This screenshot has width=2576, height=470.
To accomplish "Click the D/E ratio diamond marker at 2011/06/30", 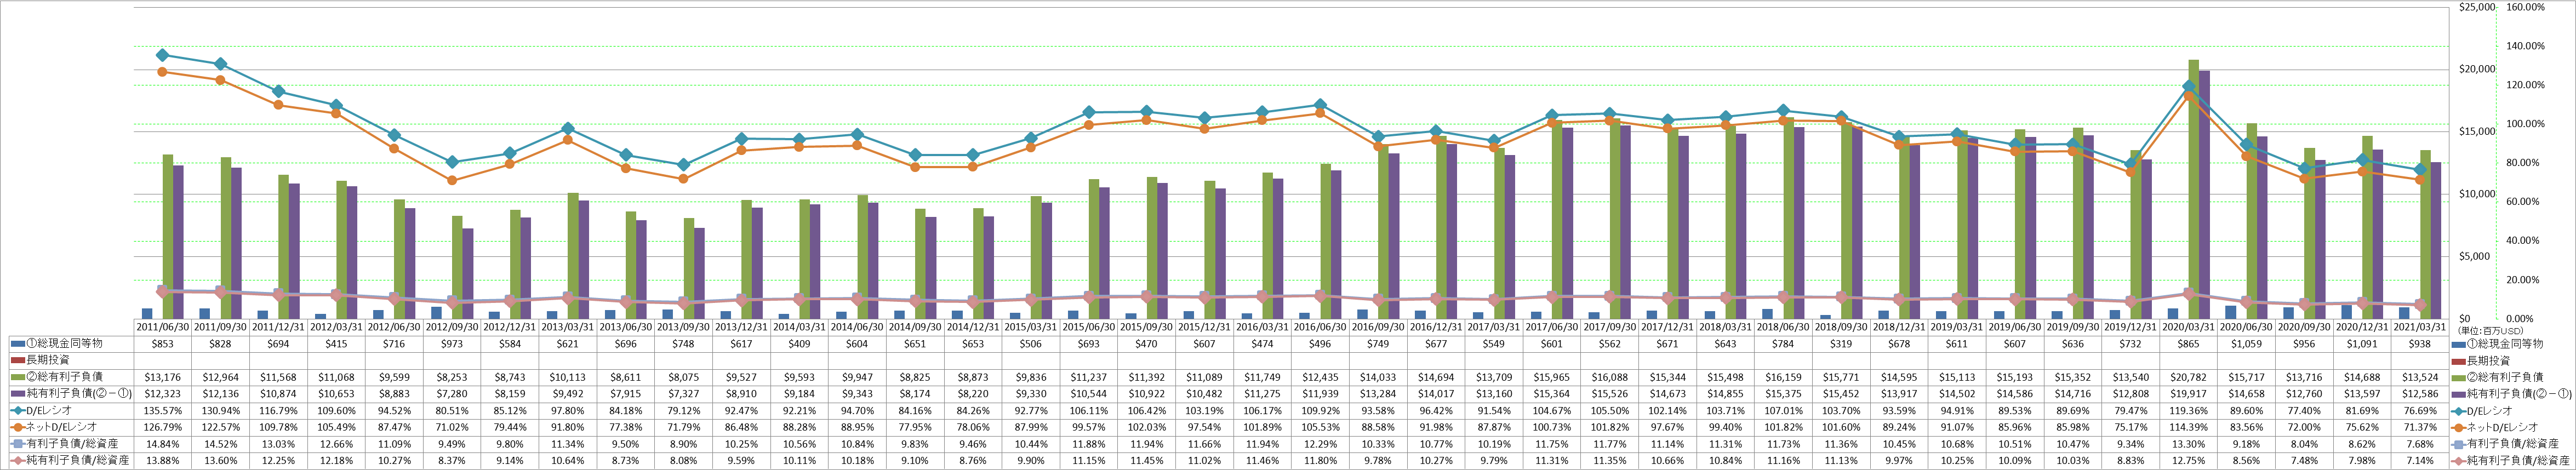I will [163, 55].
